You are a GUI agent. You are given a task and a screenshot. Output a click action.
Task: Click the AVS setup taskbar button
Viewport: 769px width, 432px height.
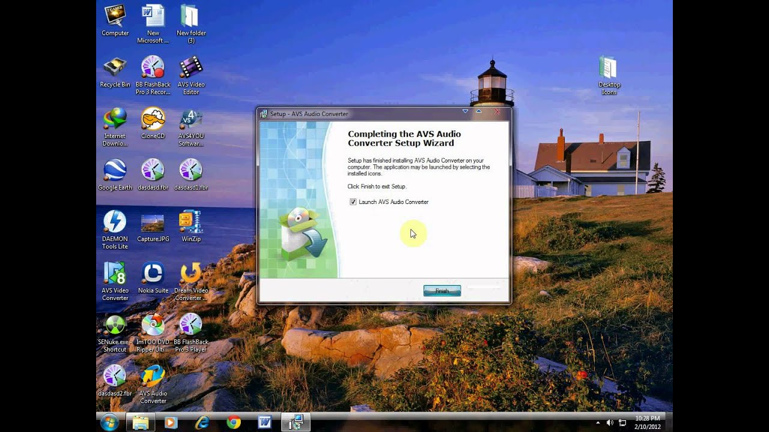pyautogui.click(x=296, y=422)
